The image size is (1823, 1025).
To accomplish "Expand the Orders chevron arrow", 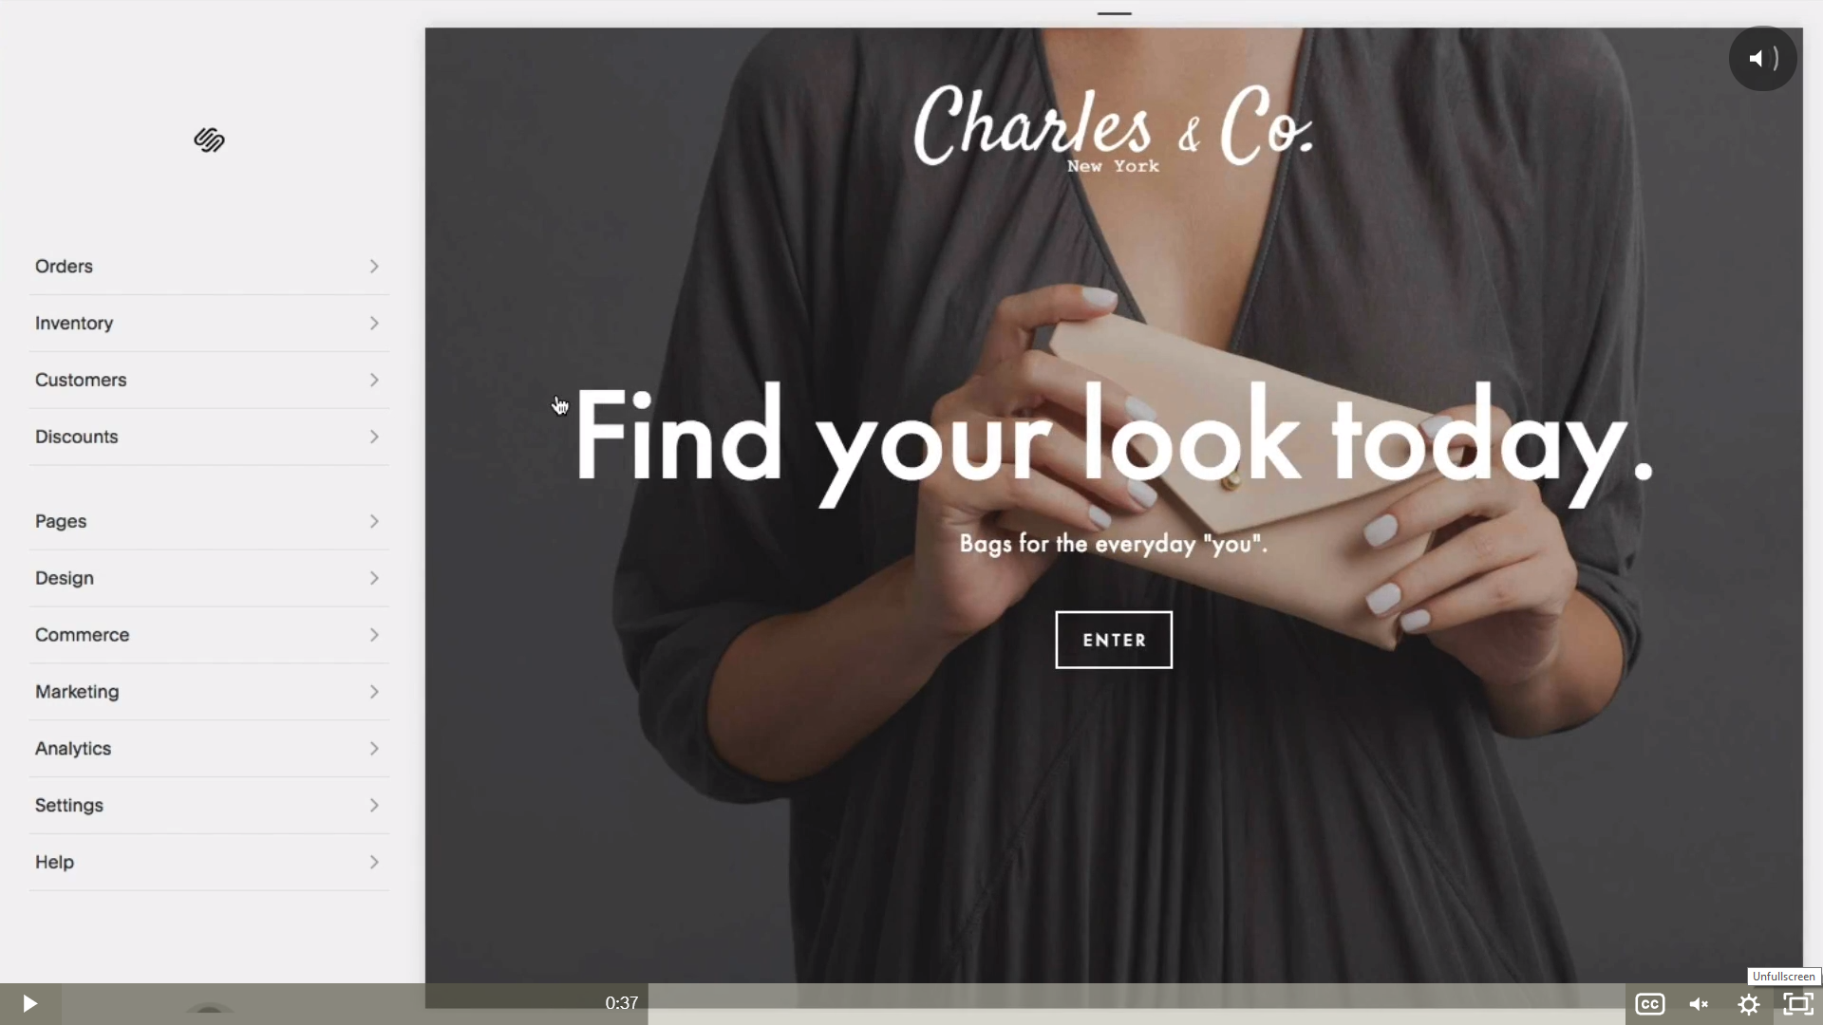I will pyautogui.click(x=374, y=267).
